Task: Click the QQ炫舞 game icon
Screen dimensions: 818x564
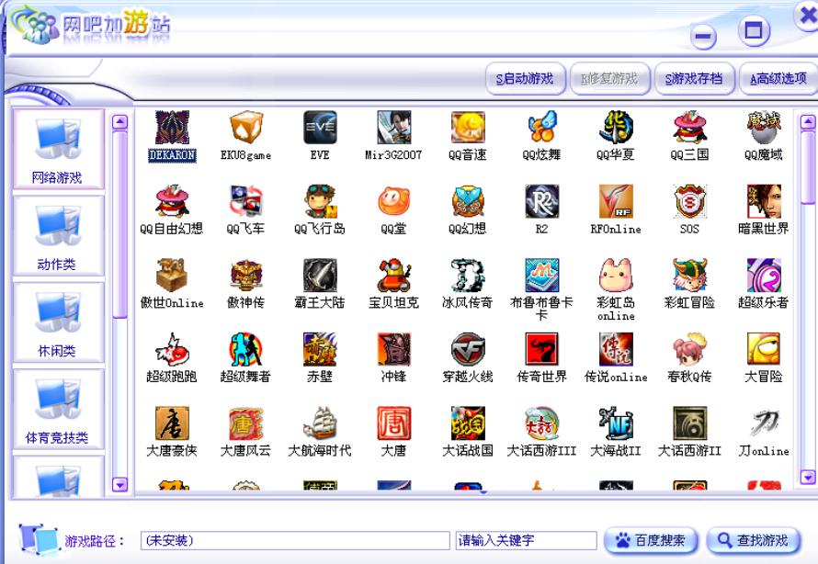Action: (542, 128)
